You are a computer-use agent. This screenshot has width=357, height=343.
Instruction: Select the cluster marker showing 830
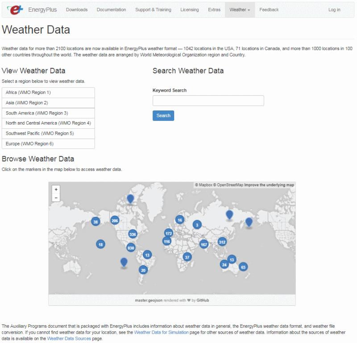[131, 247]
